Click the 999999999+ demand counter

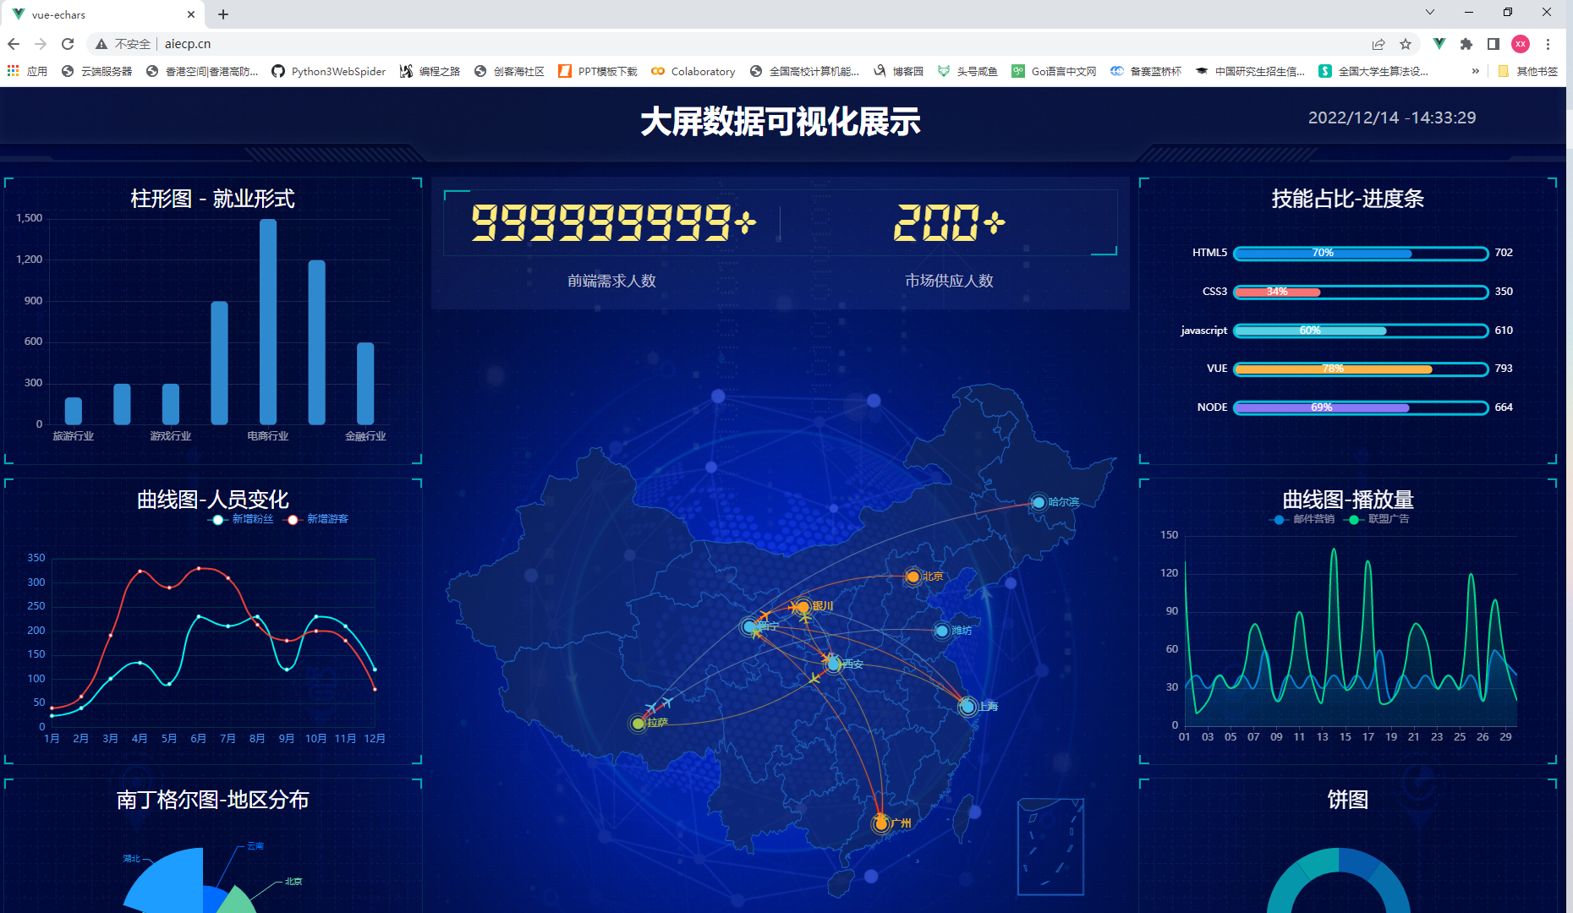pos(613,223)
